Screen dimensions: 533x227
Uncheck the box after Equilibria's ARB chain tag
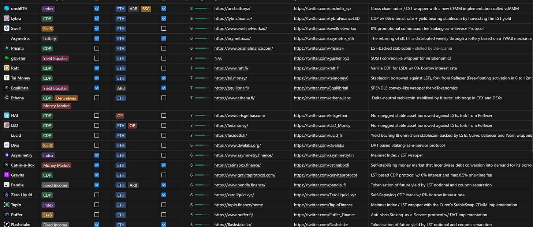click(164, 88)
